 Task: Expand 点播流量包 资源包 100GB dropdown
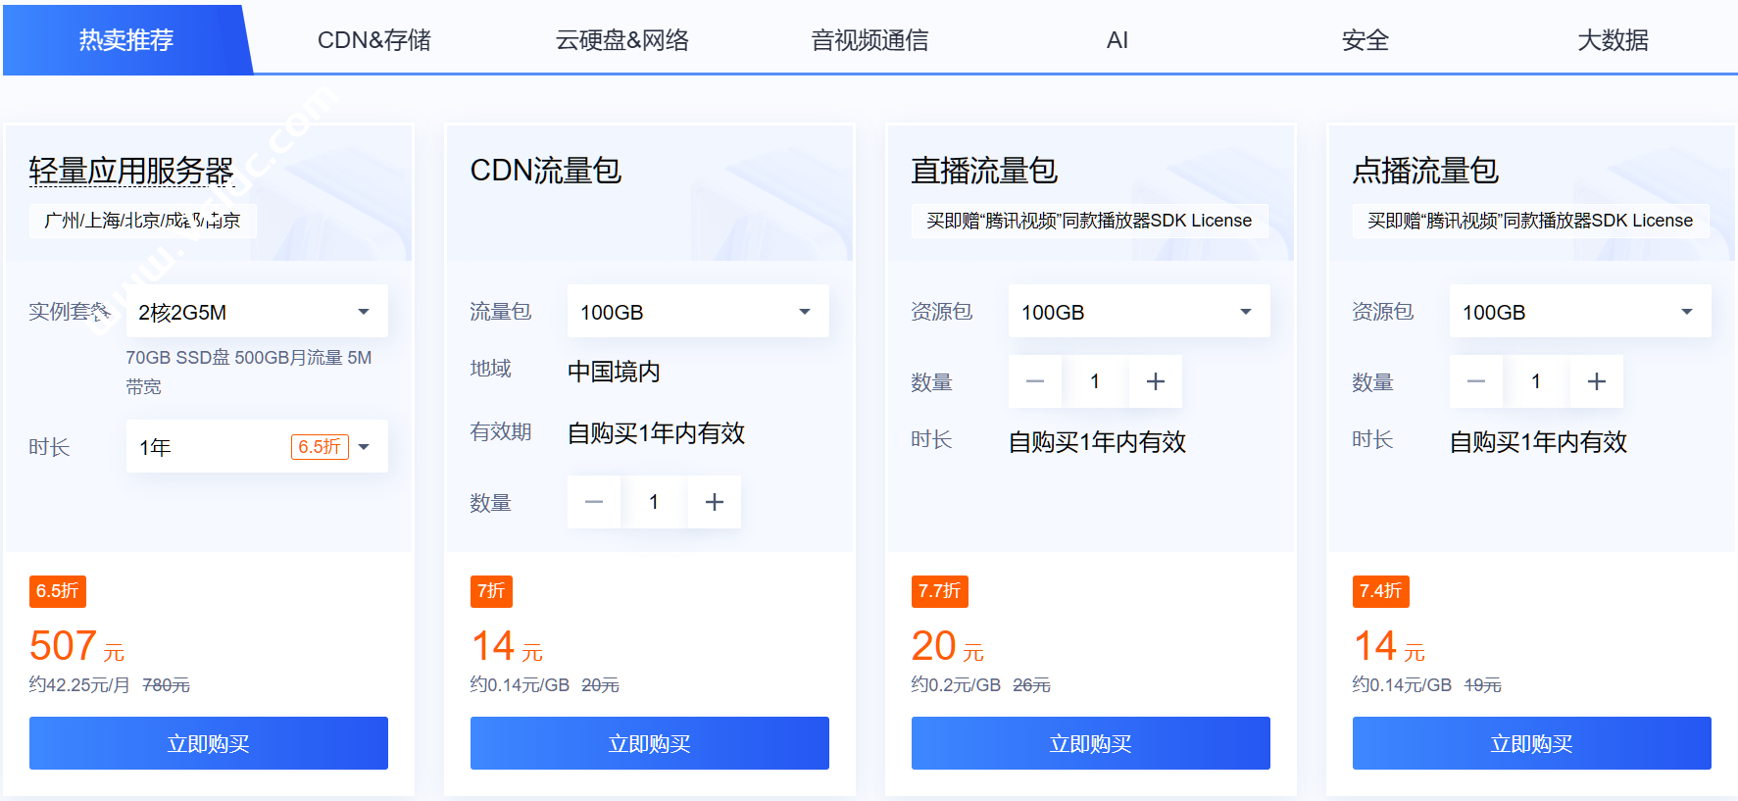point(1580,312)
